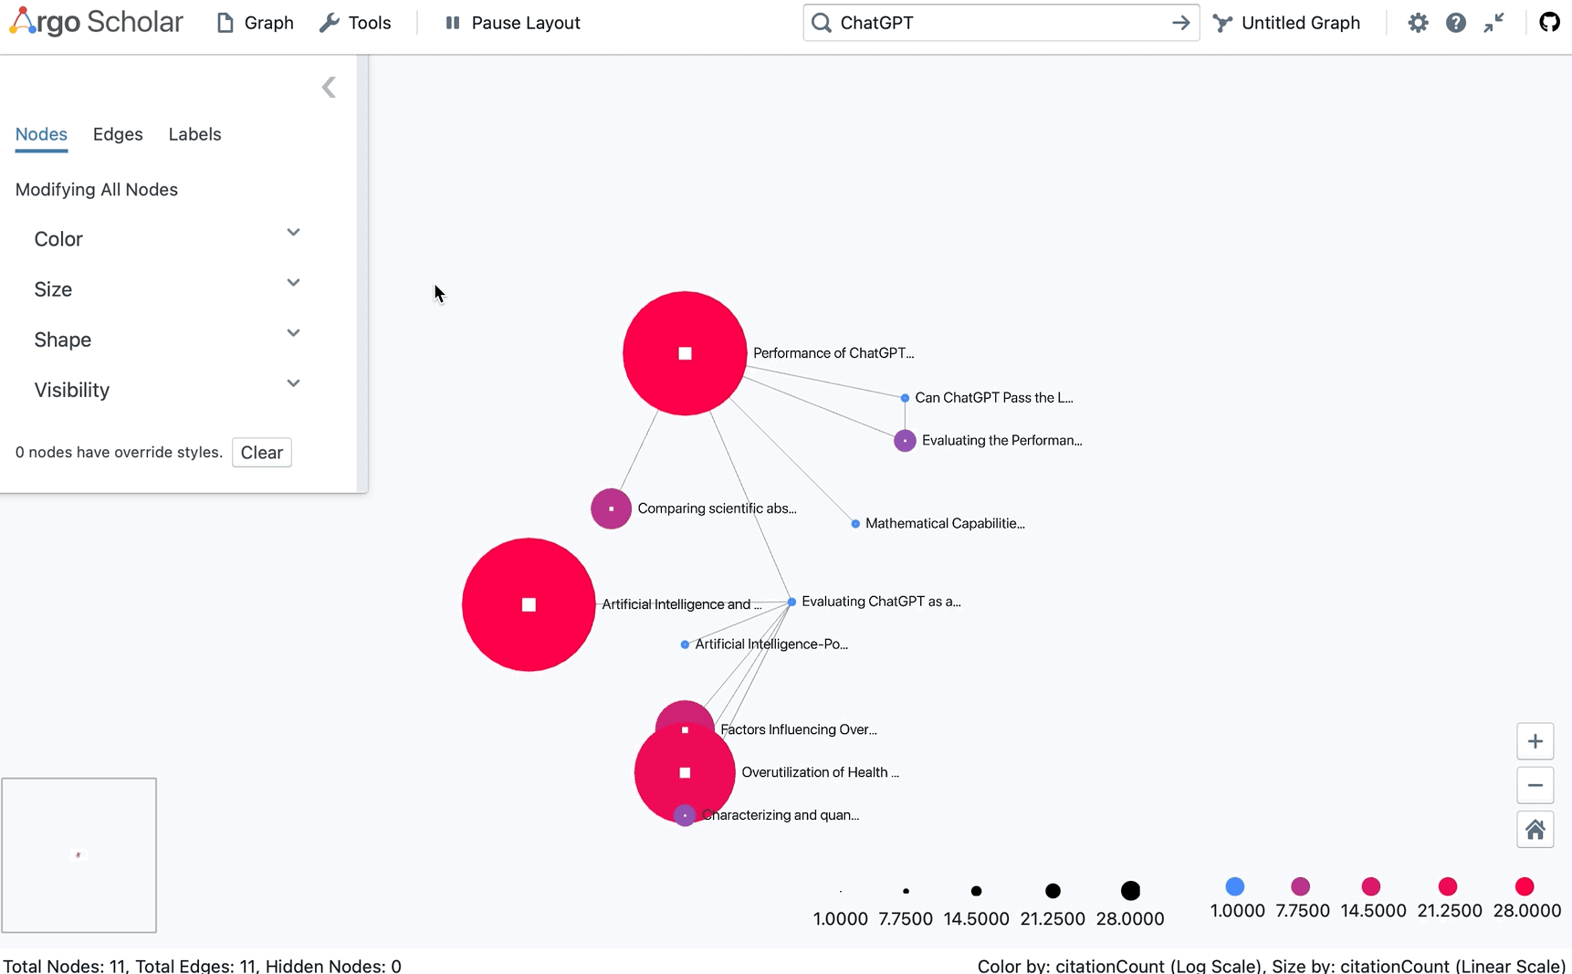Expand the Size section
This screenshot has height=974, width=1572.
167,288
